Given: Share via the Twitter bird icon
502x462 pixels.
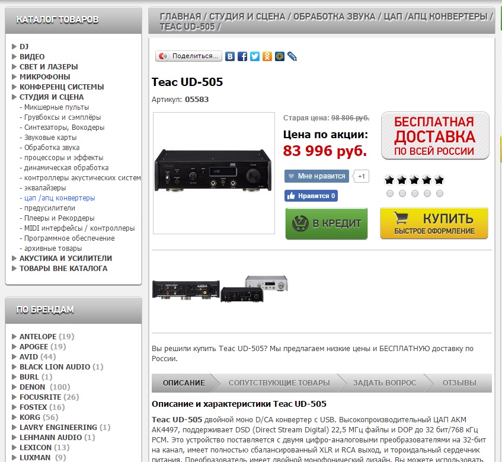Looking at the screenshot, I should coord(255,56).
